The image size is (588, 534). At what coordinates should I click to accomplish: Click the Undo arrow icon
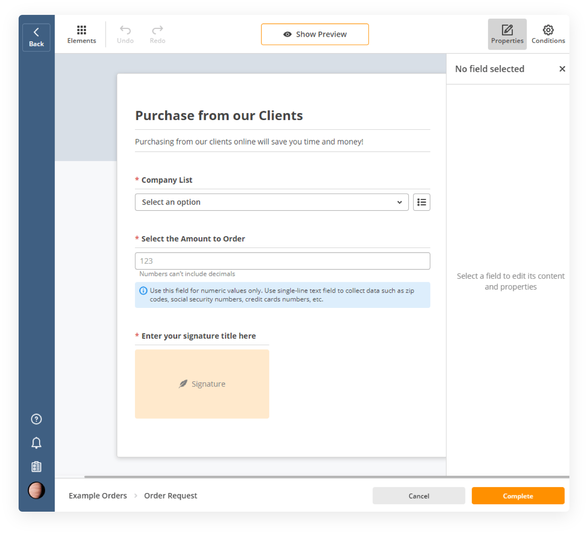[x=125, y=31]
